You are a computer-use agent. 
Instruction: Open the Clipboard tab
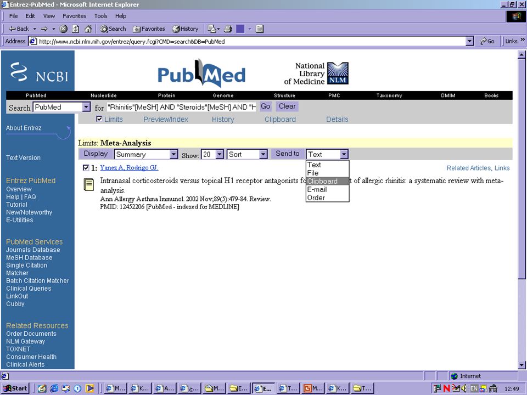click(x=280, y=119)
